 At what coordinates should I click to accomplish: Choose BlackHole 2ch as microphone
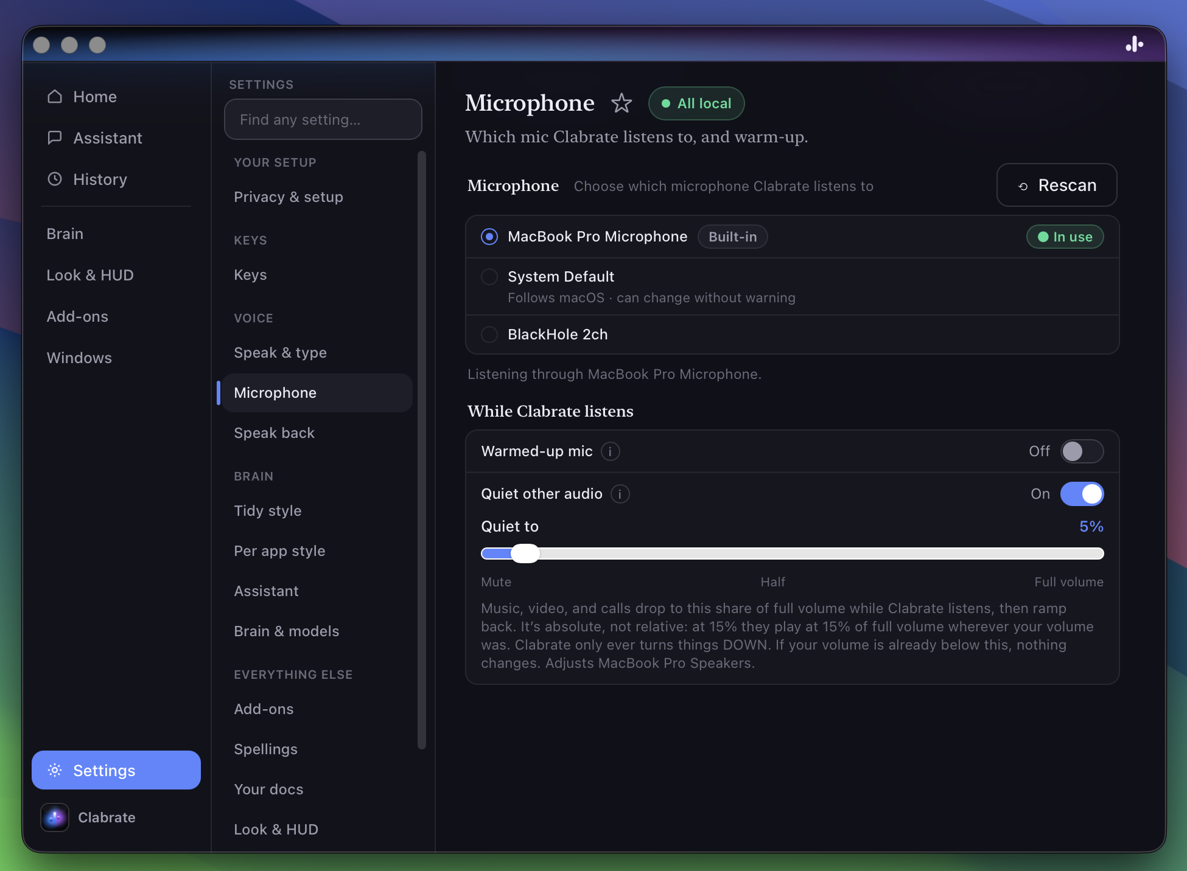point(489,335)
